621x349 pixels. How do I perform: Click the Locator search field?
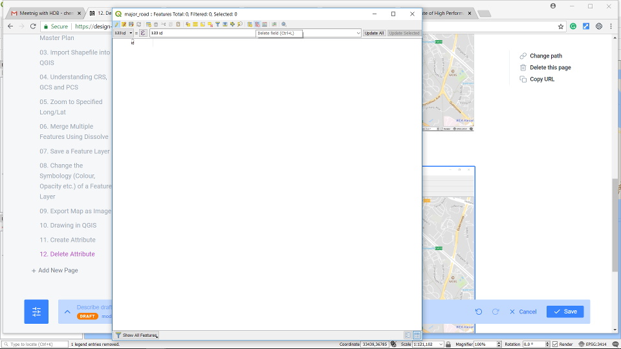tap(36, 344)
